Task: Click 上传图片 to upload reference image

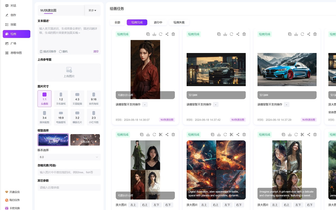Action: point(69,72)
